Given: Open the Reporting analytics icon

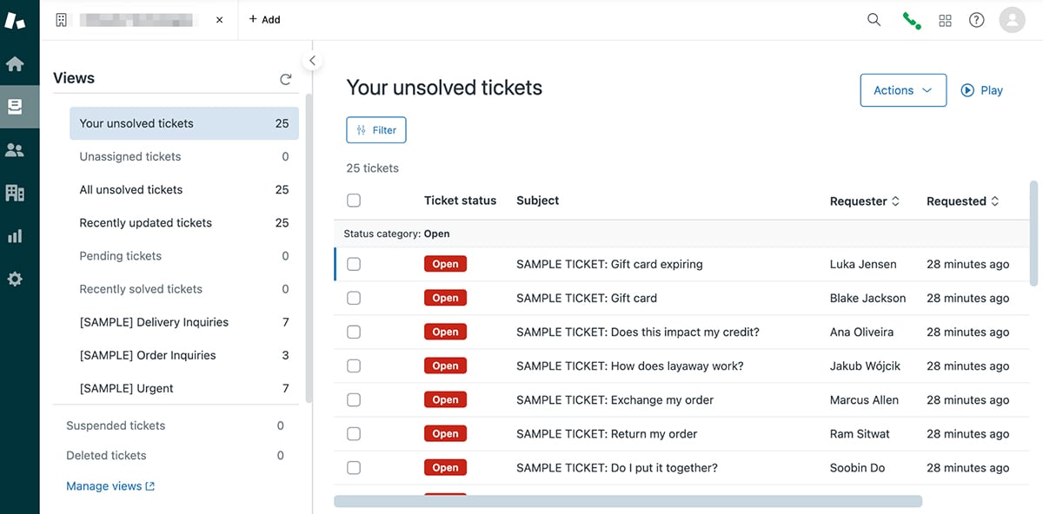Looking at the screenshot, I should (19, 234).
